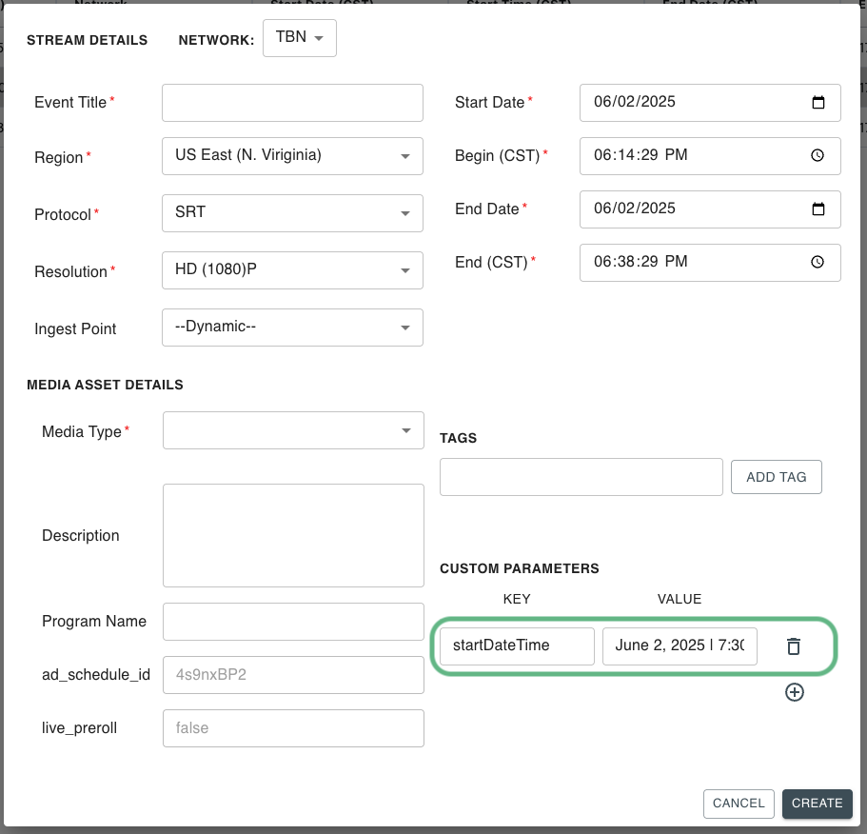Delete the startDateTime custom parameter row
Screen dimensions: 867x834
pyautogui.click(x=793, y=646)
